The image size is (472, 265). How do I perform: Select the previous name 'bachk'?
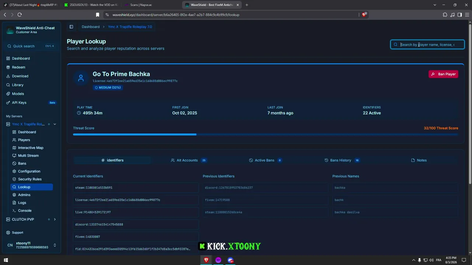[x=395, y=200]
